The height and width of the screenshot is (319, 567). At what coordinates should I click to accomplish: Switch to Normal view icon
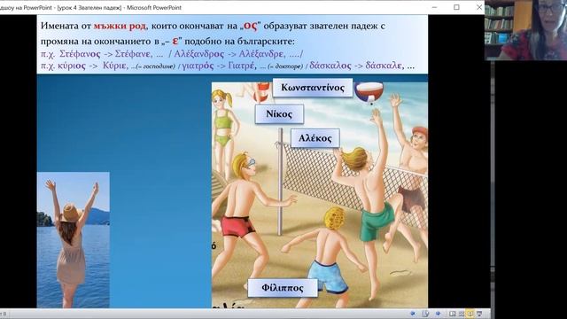[x=453, y=314]
